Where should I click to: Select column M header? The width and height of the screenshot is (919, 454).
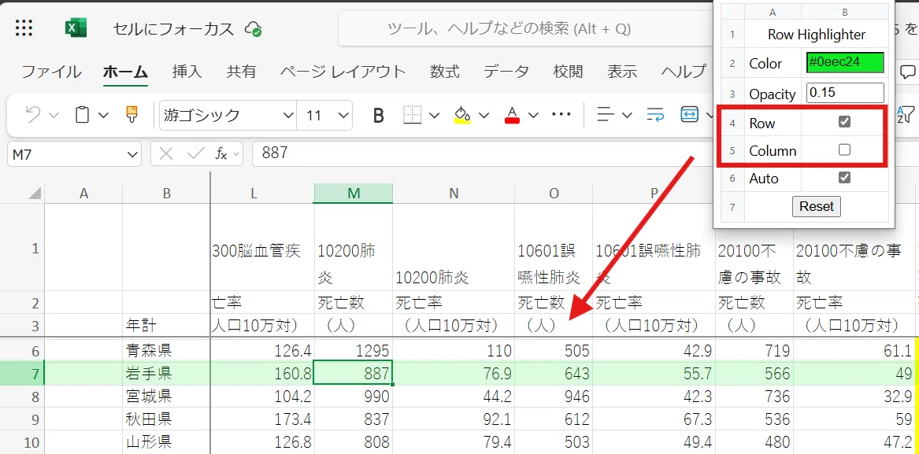tap(354, 194)
